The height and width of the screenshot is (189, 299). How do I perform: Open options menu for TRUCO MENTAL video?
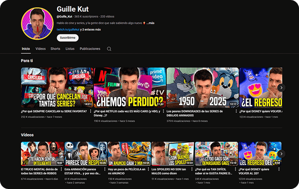(61, 170)
